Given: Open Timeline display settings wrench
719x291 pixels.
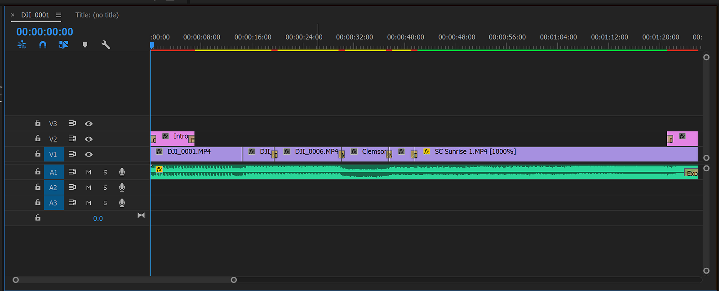Looking at the screenshot, I should [106, 45].
